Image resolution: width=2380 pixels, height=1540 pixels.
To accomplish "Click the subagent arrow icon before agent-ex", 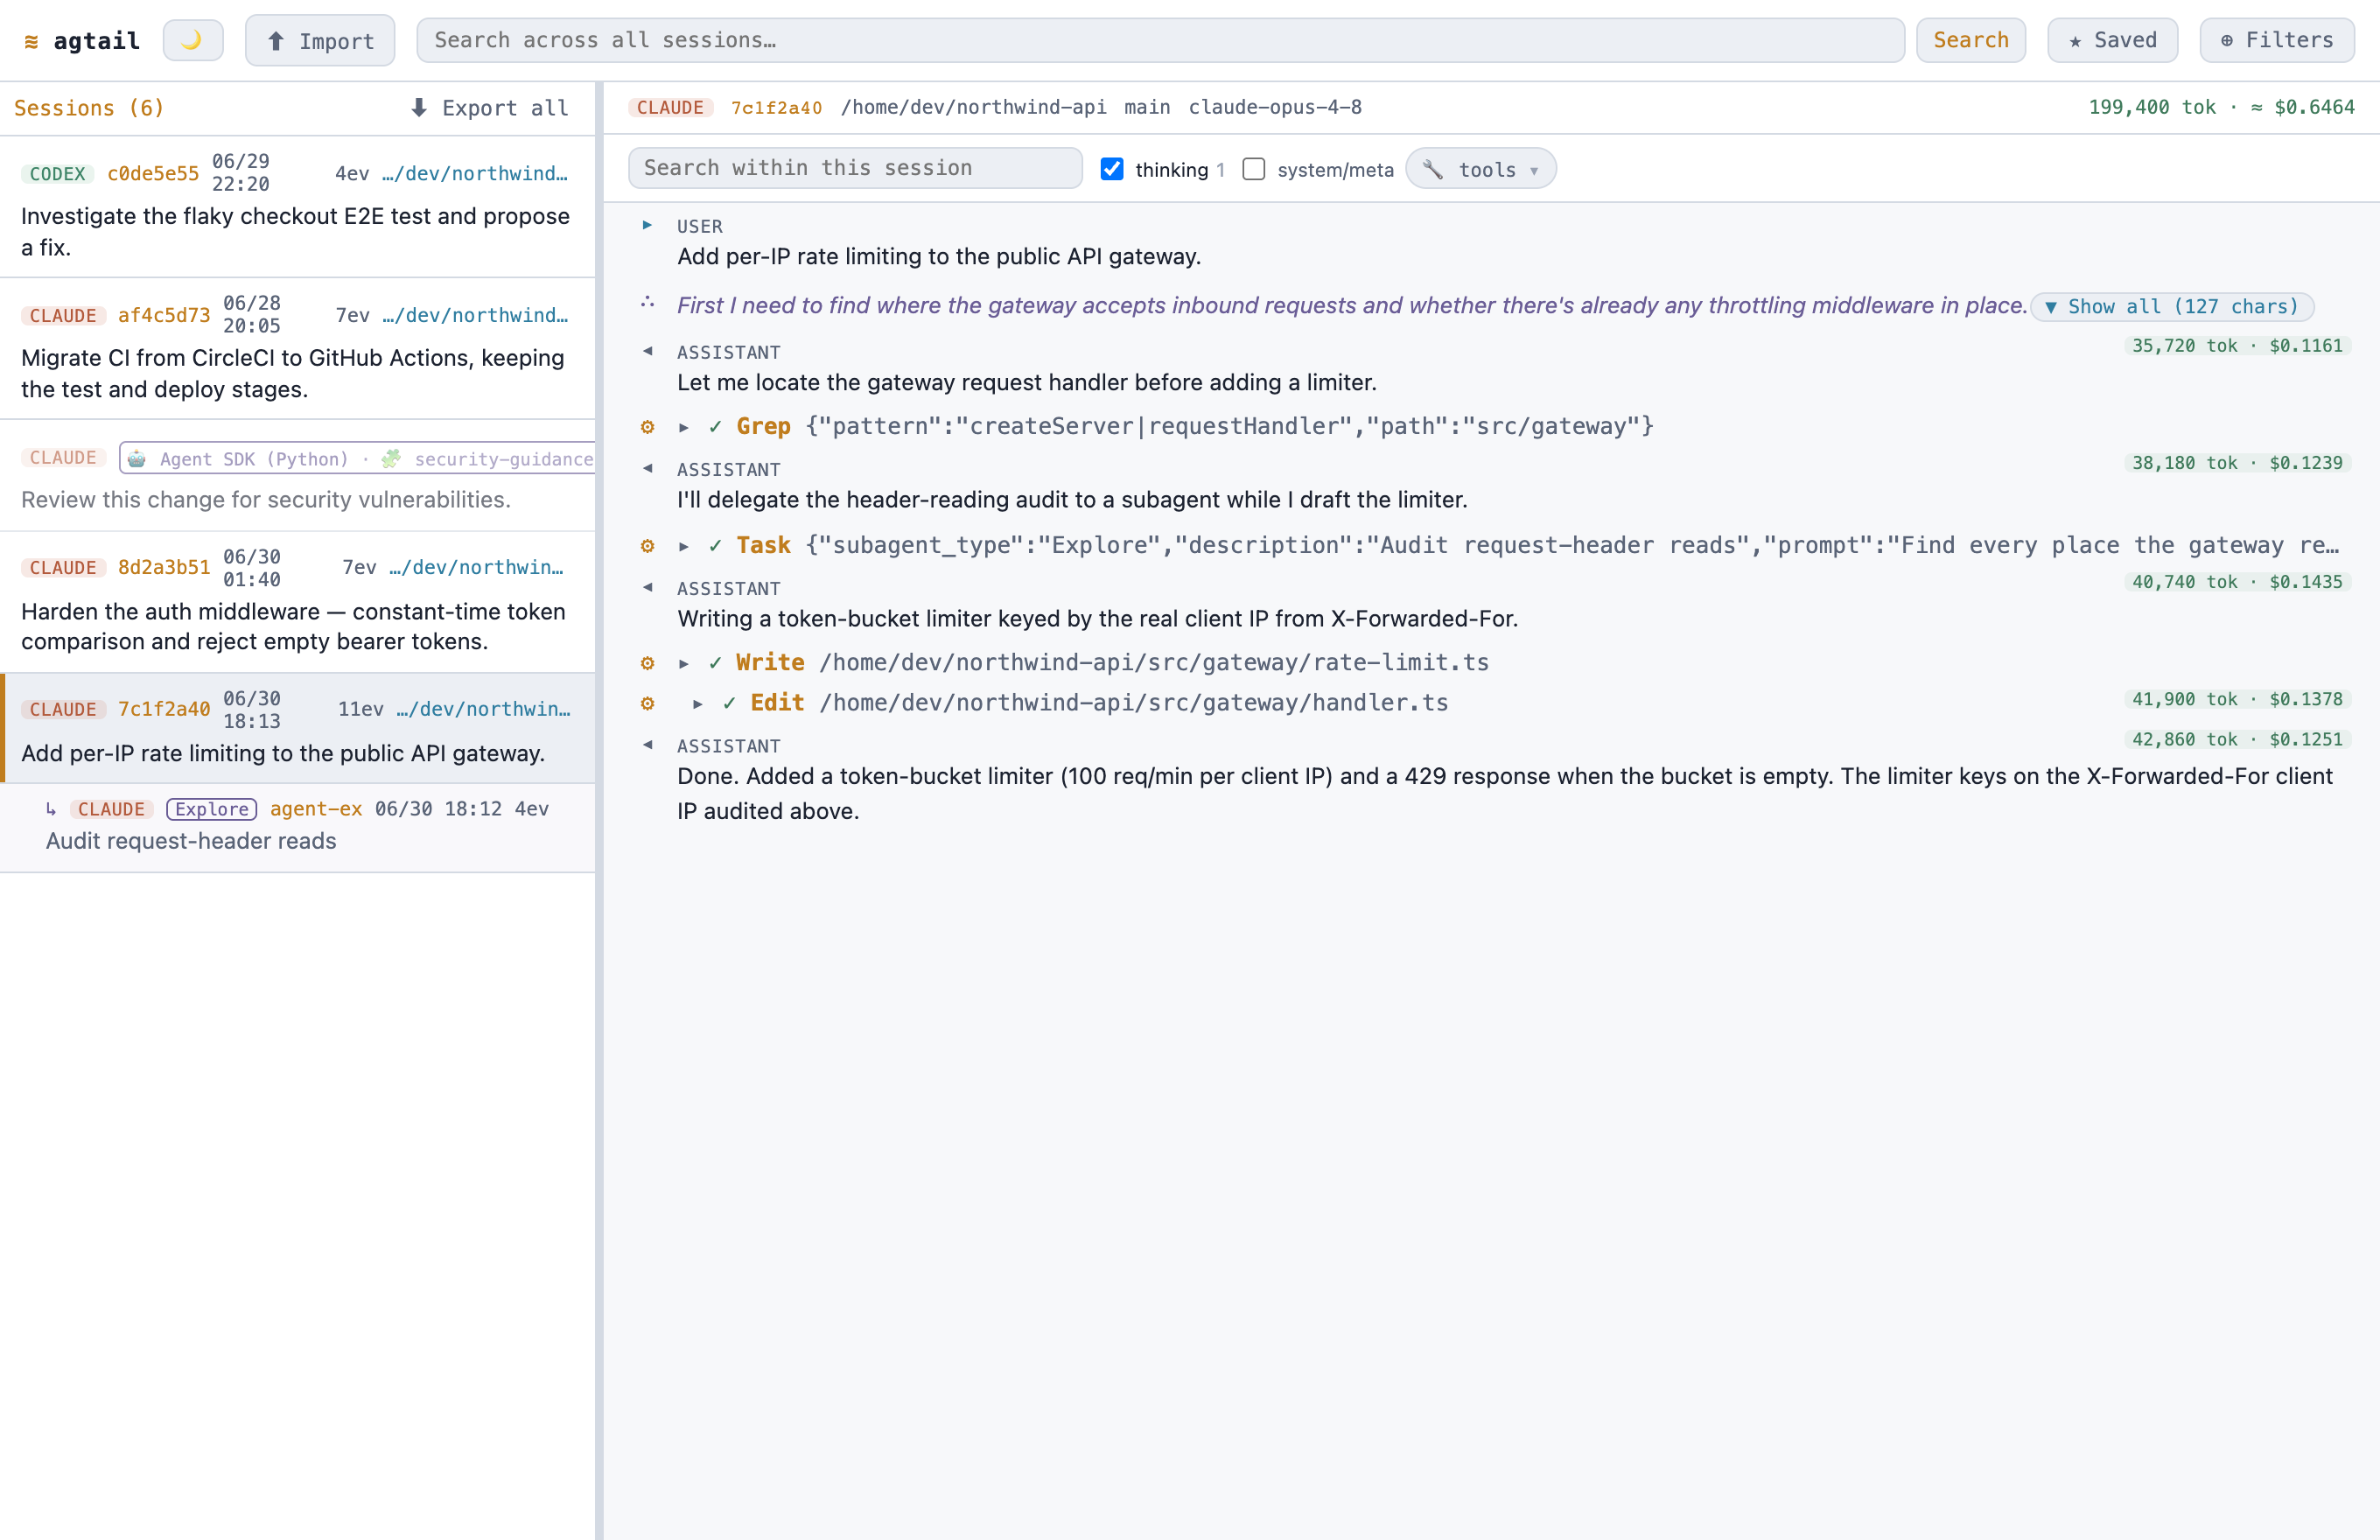I will pyautogui.click(x=51, y=809).
